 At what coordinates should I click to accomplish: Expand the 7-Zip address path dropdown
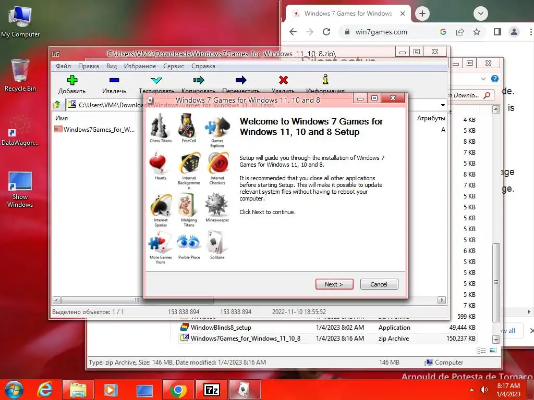coord(443,105)
